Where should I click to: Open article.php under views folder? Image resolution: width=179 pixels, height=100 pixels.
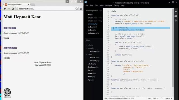tap(95, 57)
